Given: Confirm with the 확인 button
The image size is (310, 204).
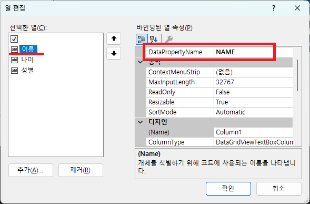Looking at the screenshot, I should (x=228, y=189).
